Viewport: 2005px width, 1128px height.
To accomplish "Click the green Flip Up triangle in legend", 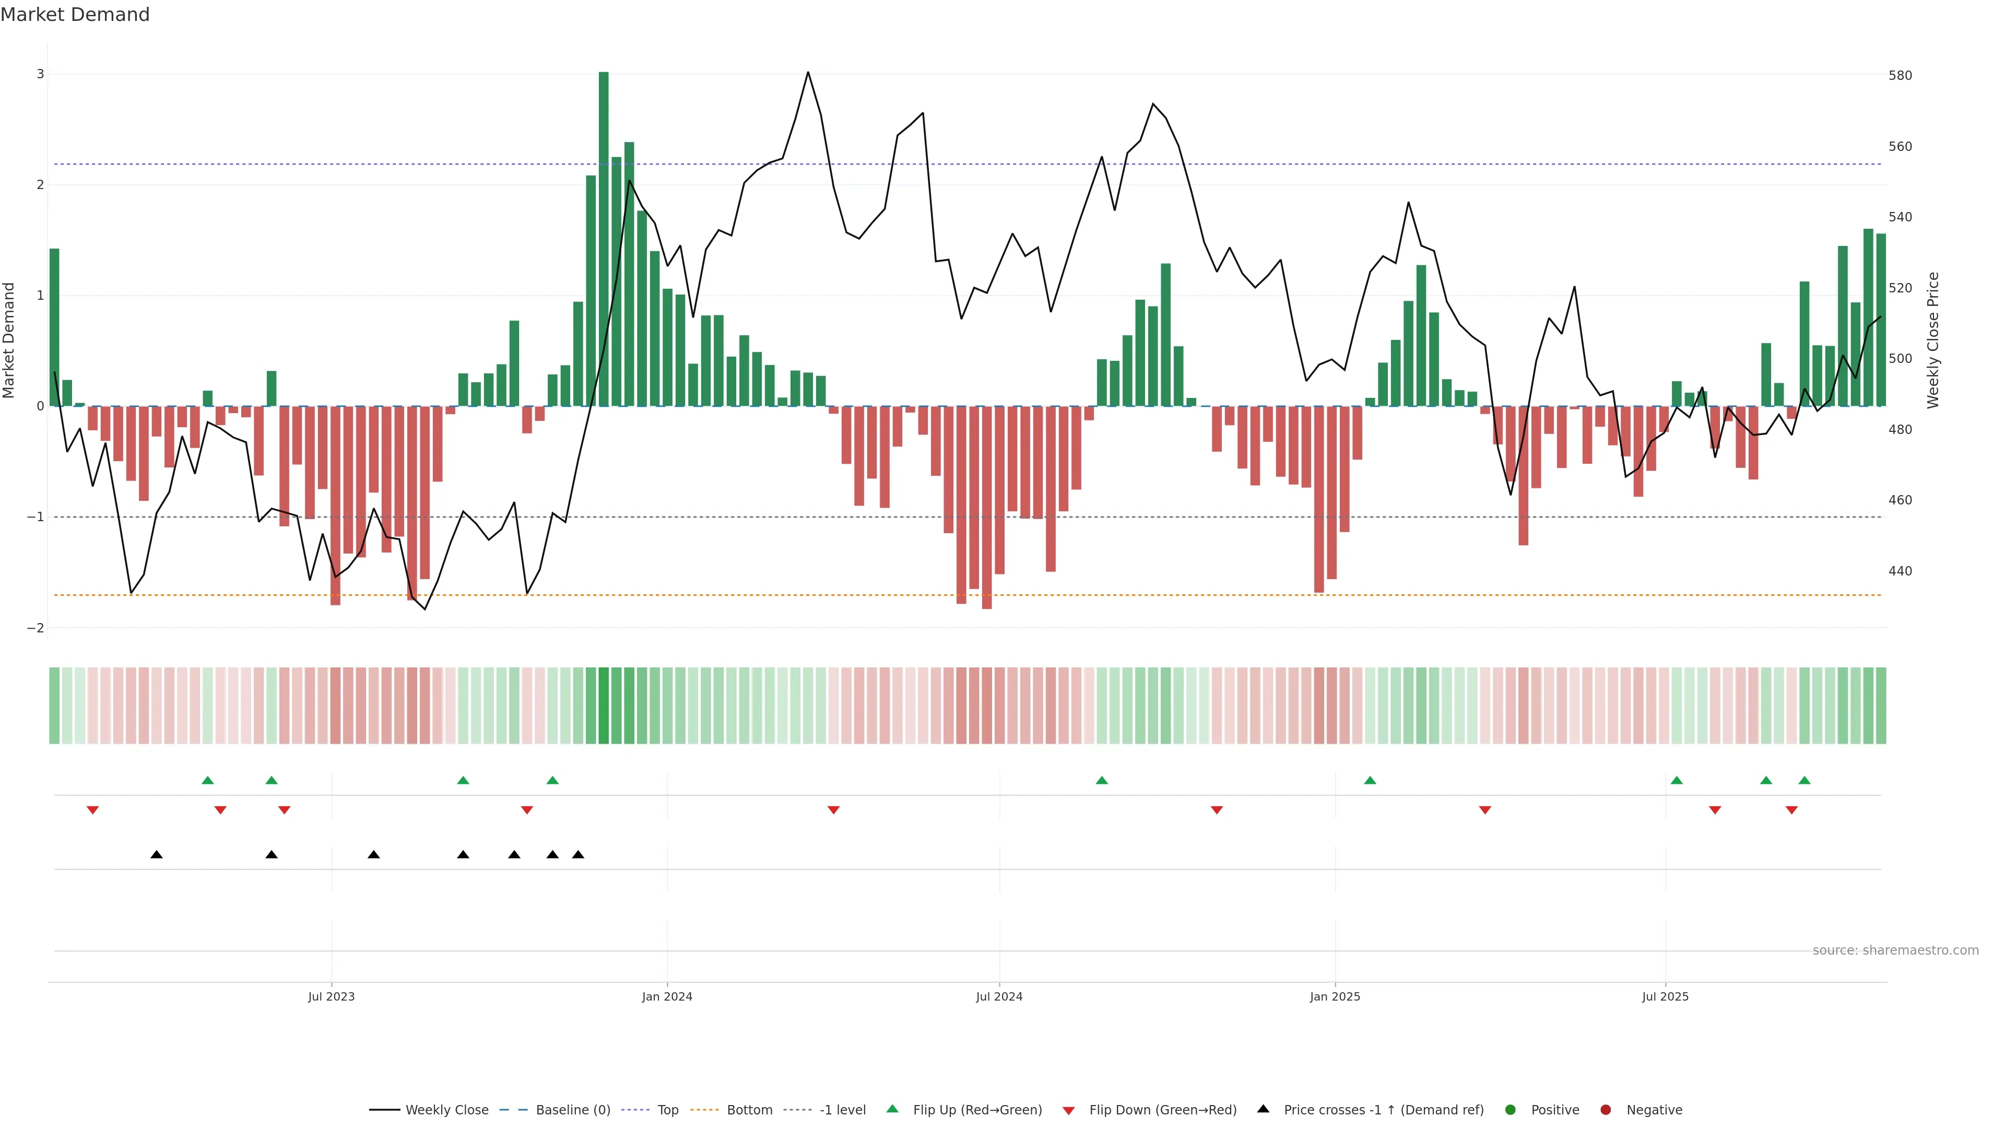I will click(x=893, y=1109).
